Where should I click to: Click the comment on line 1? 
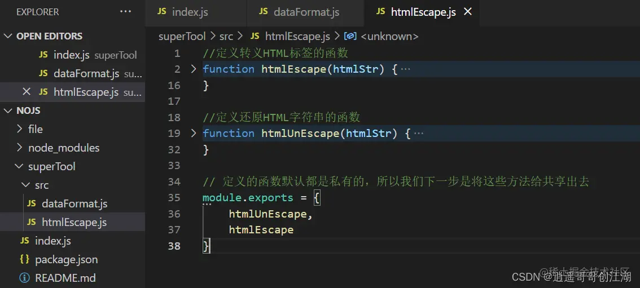pyautogui.click(x=275, y=54)
